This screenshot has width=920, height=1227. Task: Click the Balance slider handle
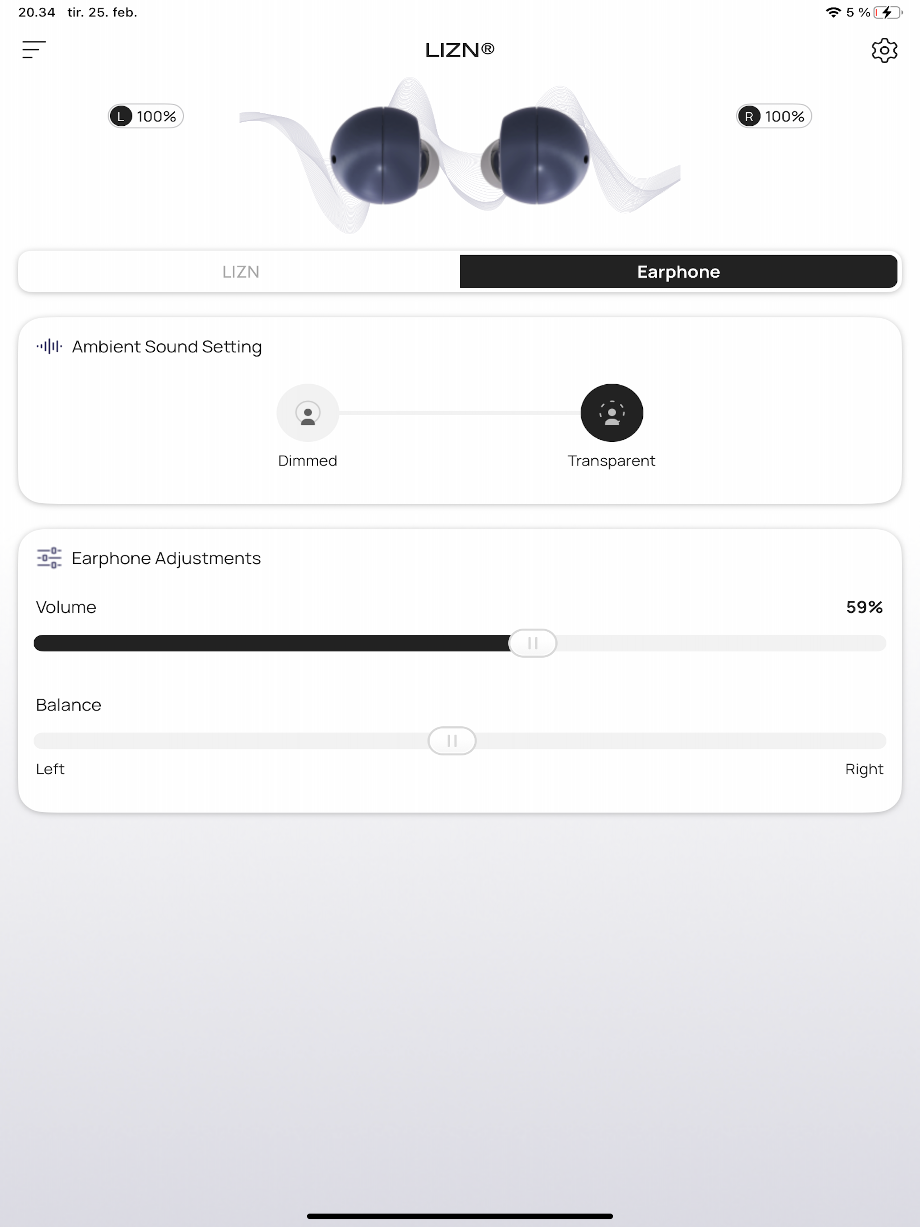[452, 741]
